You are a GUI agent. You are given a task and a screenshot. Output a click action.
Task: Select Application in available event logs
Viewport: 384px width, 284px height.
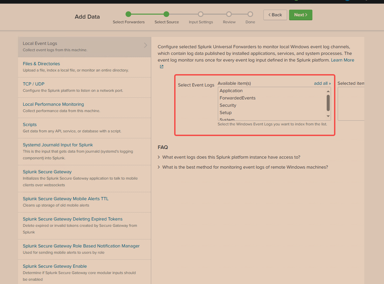pos(272,91)
